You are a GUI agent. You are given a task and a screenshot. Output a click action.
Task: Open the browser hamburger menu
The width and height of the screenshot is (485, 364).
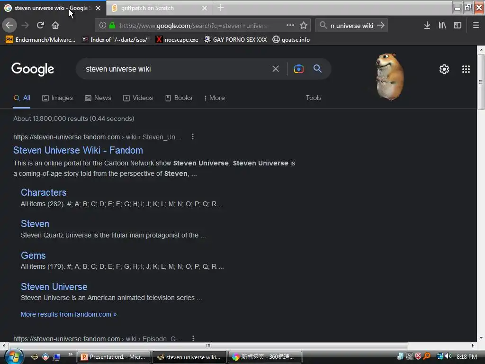(476, 26)
